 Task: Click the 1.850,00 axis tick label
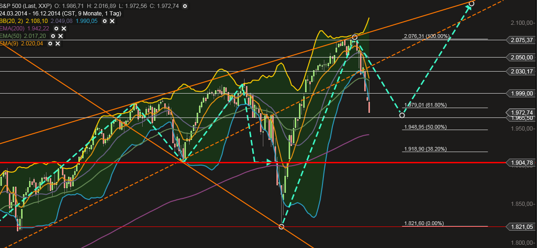point(523,204)
